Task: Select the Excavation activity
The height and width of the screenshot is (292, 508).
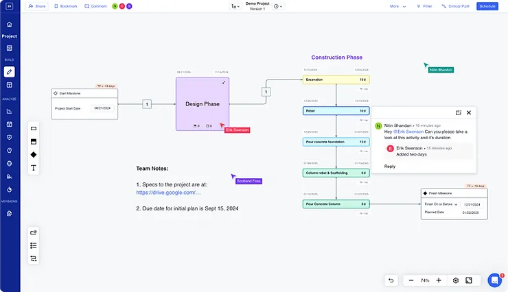Action: [x=336, y=80]
